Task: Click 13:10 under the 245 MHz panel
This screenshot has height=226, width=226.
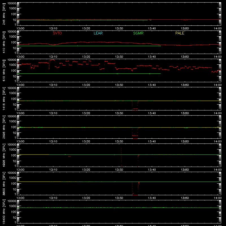Action: pyautogui.click(x=53, y=29)
